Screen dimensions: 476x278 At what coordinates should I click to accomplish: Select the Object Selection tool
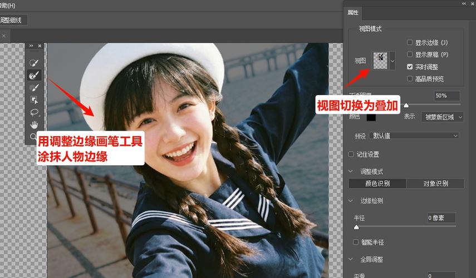point(34,100)
